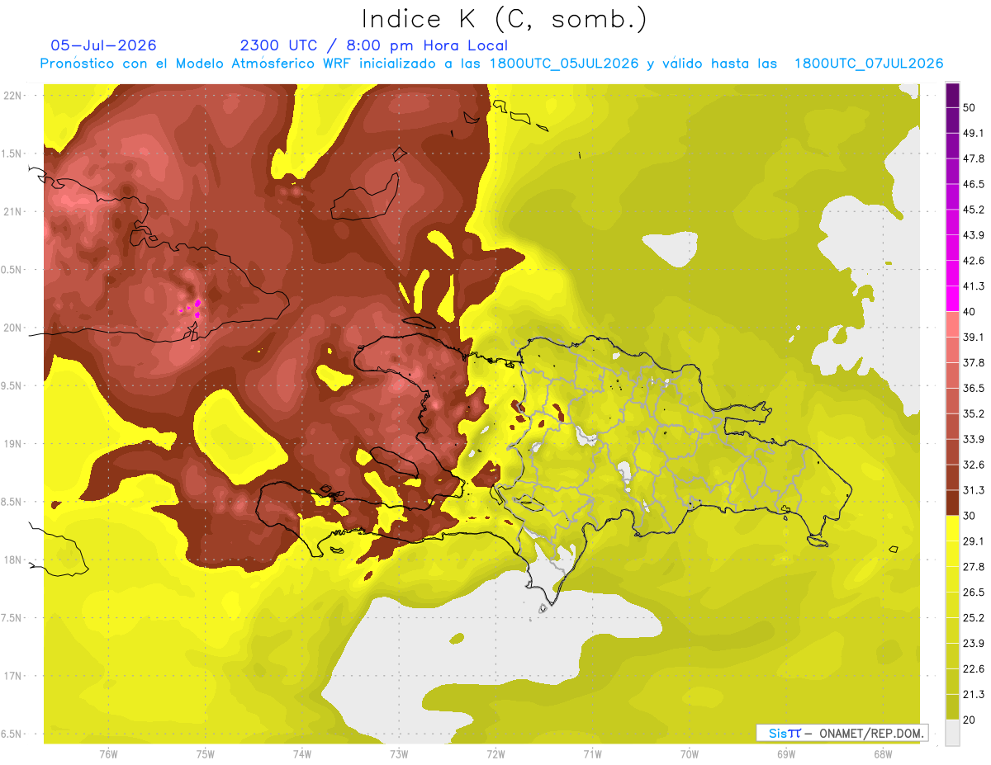The image size is (991, 765).
Task: Click the "2300 UTC / 8:00 pm Hora Local" time
Action: [x=373, y=45]
